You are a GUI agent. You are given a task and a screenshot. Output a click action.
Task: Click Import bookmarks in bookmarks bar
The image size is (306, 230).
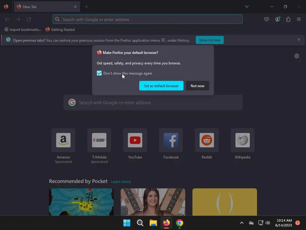(23, 30)
